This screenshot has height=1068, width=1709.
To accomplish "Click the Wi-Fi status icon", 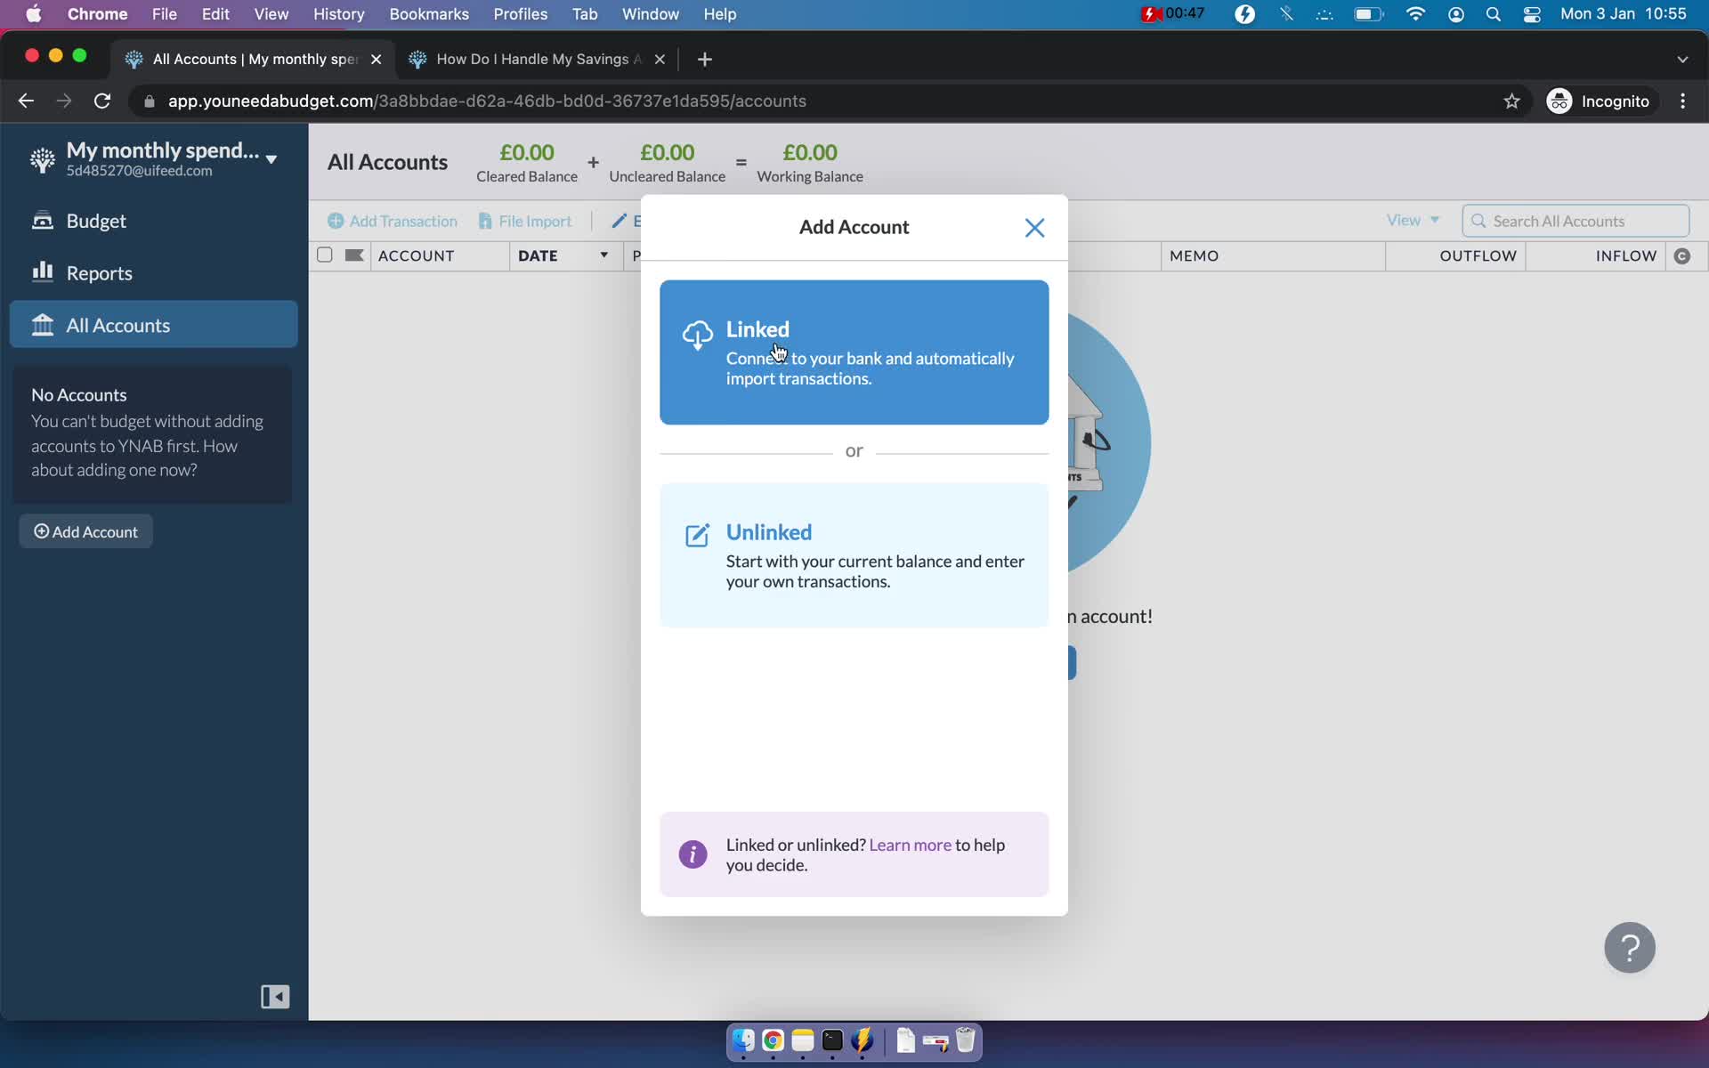I will (x=1415, y=13).
